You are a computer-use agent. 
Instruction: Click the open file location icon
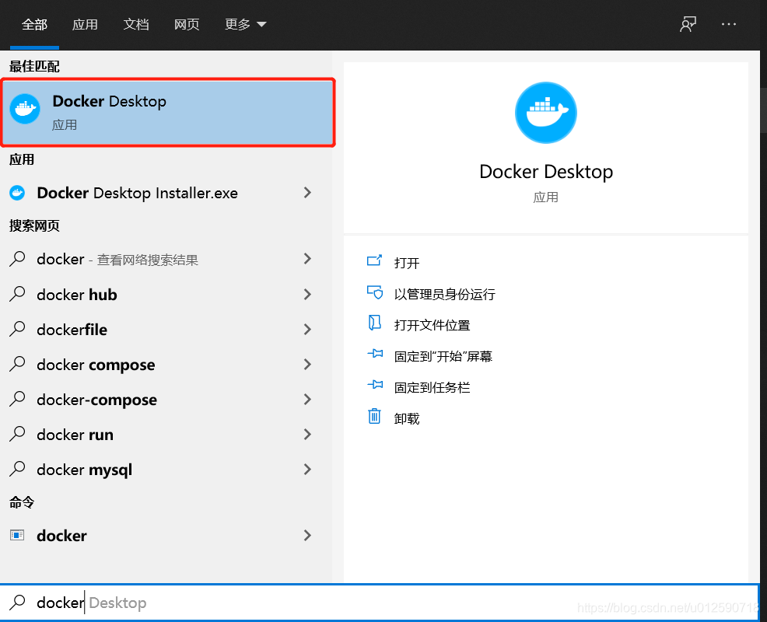(x=375, y=323)
